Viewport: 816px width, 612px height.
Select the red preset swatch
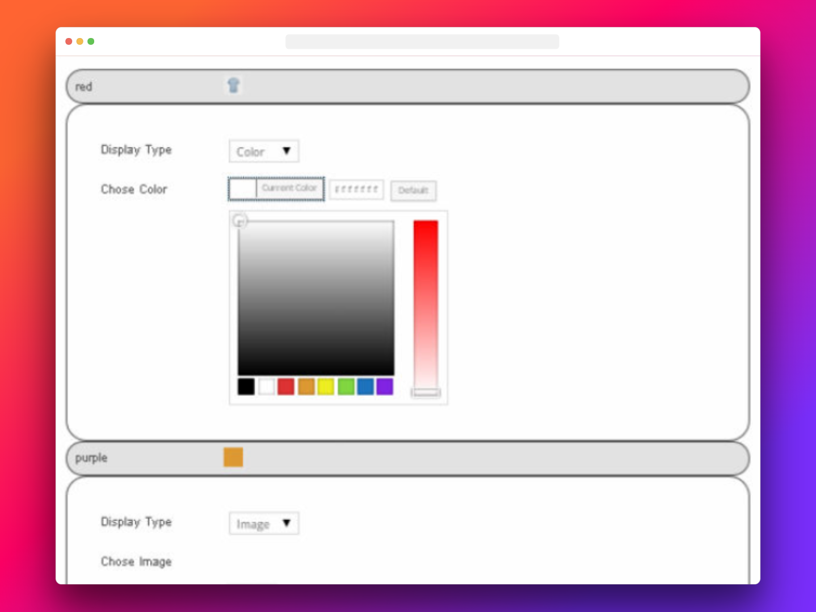coord(286,387)
